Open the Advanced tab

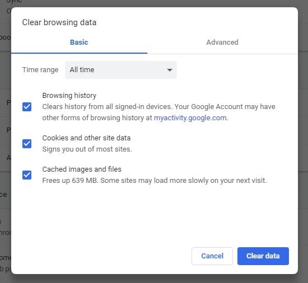point(222,42)
